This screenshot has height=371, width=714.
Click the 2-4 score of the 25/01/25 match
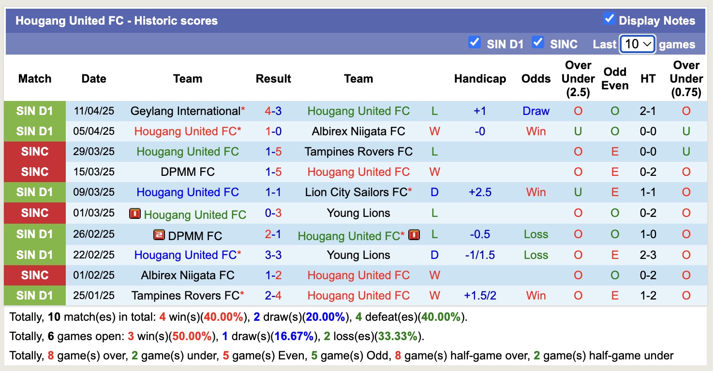[x=273, y=296]
